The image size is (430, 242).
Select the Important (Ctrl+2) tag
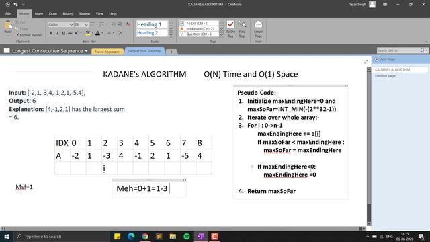point(200,28)
